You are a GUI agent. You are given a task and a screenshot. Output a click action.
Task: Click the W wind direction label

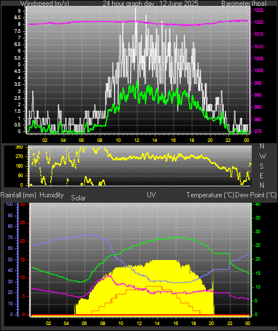262,156
